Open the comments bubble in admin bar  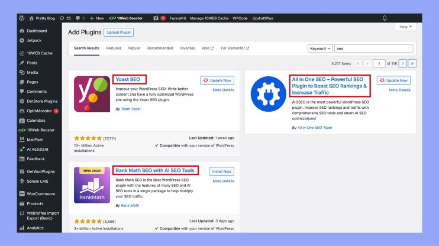pos(80,18)
